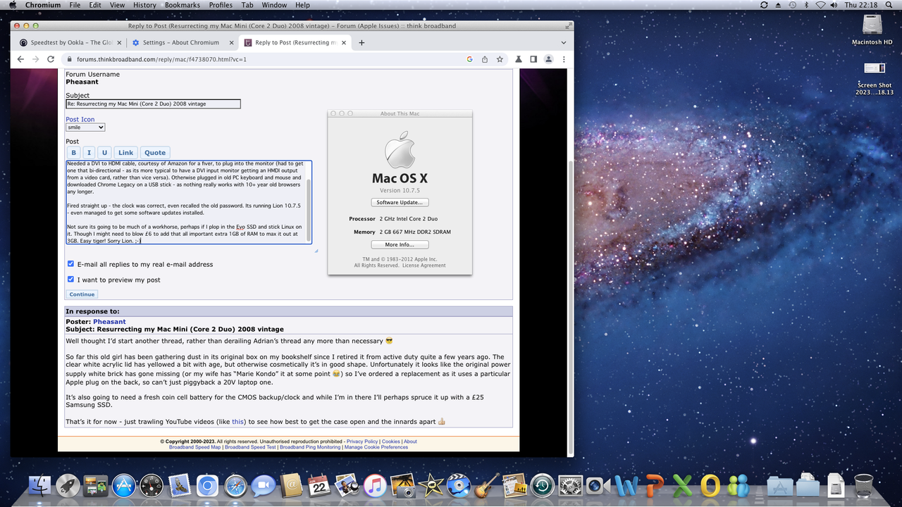The image size is (902, 507).
Task: Open the History menu
Action: [x=144, y=5]
